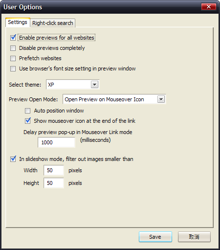This screenshot has width=220, height=250.
Task: Switch to the Right-click search tab
Action: pyautogui.click(x=53, y=23)
